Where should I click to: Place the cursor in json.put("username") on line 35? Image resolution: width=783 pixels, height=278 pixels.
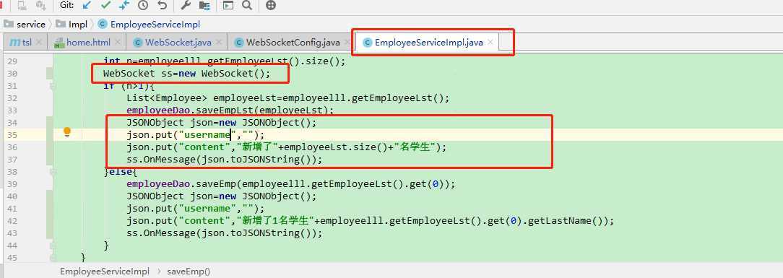(195, 135)
